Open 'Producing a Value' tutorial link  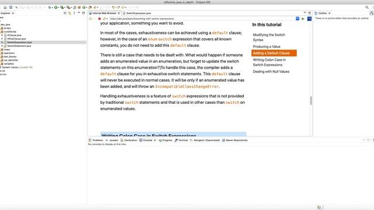click(x=266, y=47)
